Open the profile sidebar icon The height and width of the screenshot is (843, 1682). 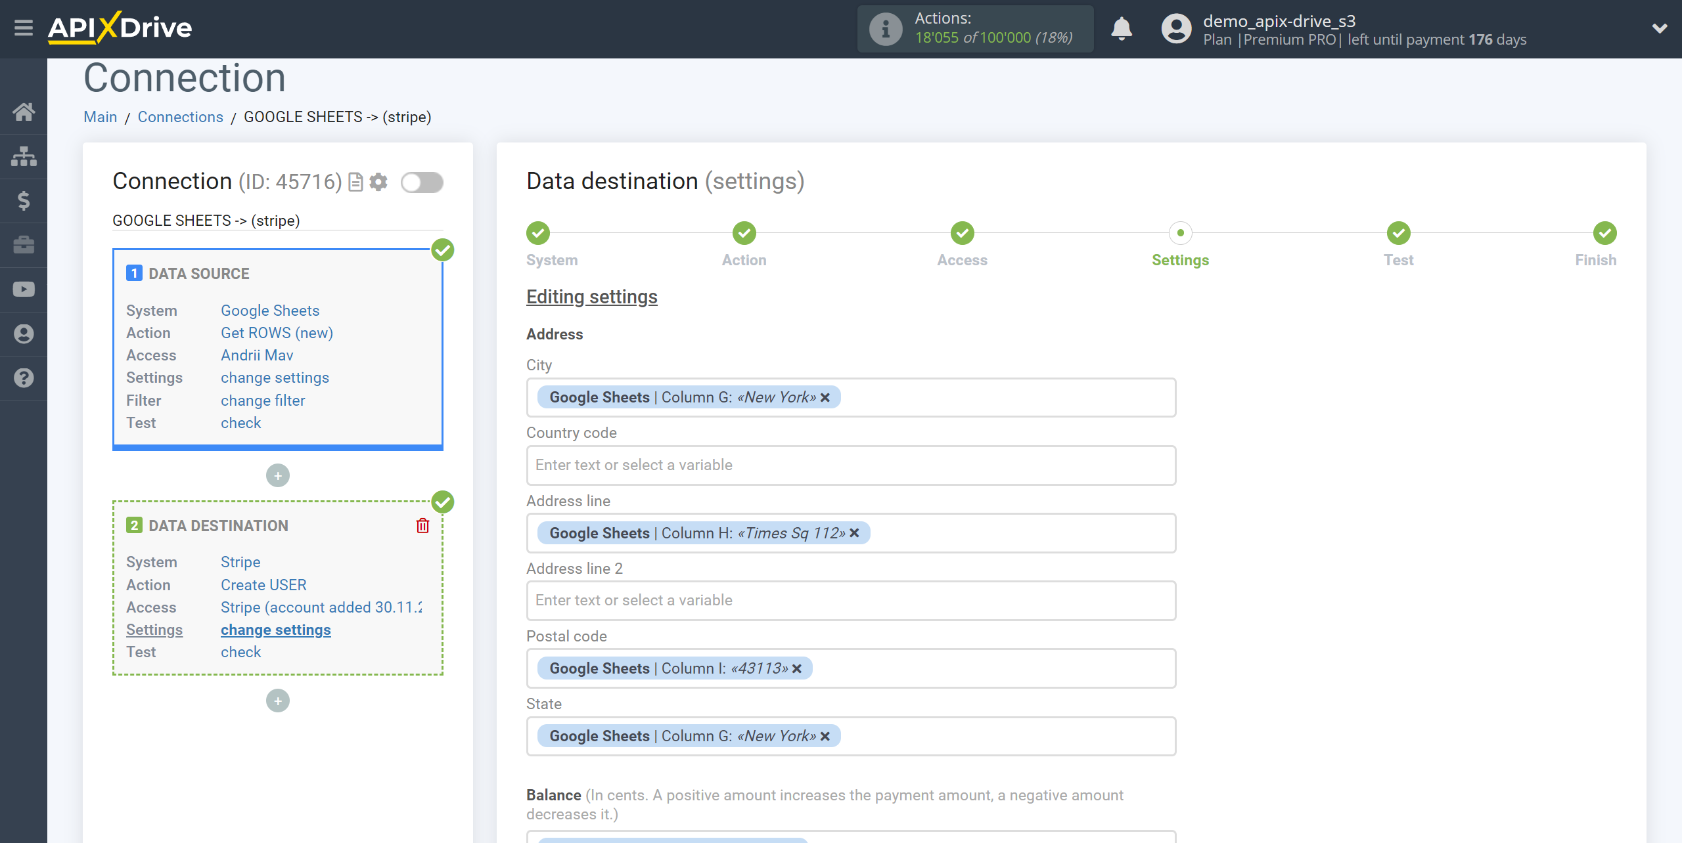[24, 334]
